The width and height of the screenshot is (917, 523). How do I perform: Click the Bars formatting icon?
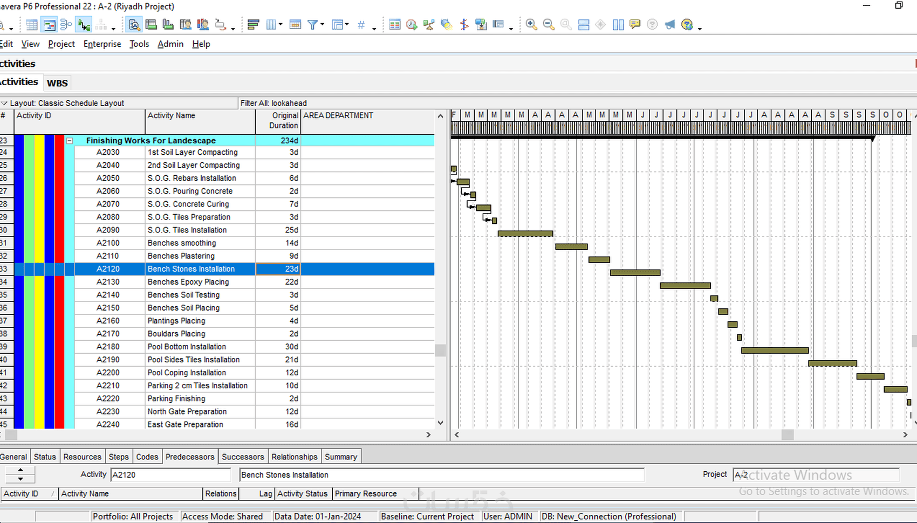[254, 25]
